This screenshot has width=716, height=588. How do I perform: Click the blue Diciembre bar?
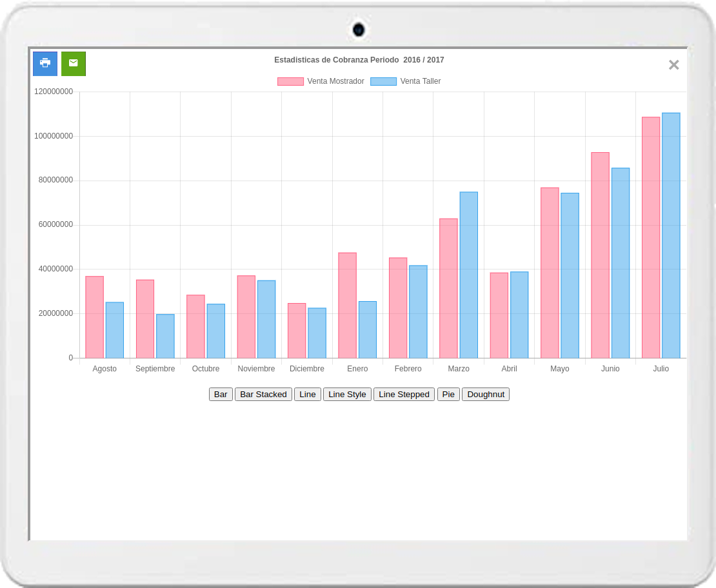(317, 333)
